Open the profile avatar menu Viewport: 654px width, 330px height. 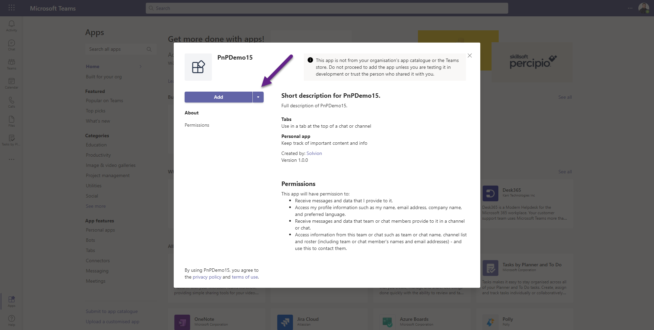click(x=643, y=8)
